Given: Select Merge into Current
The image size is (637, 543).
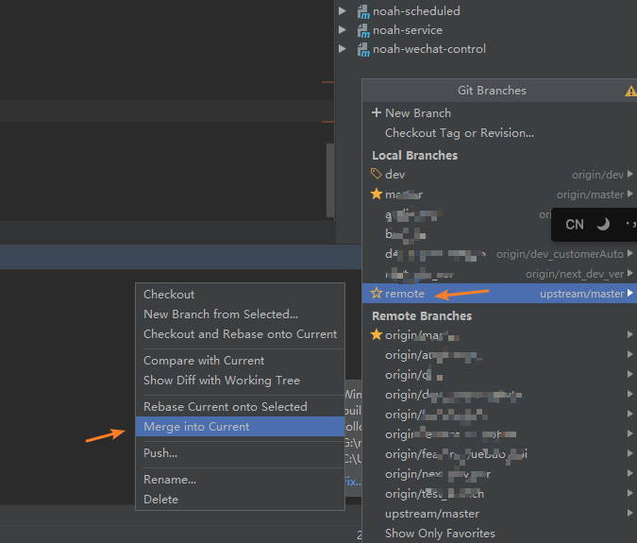Looking at the screenshot, I should 240,427.
